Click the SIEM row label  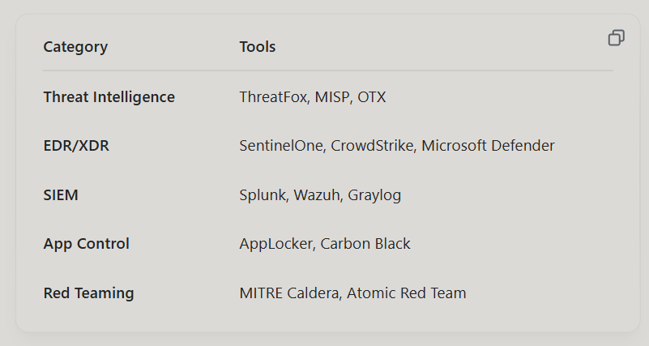[61, 195]
